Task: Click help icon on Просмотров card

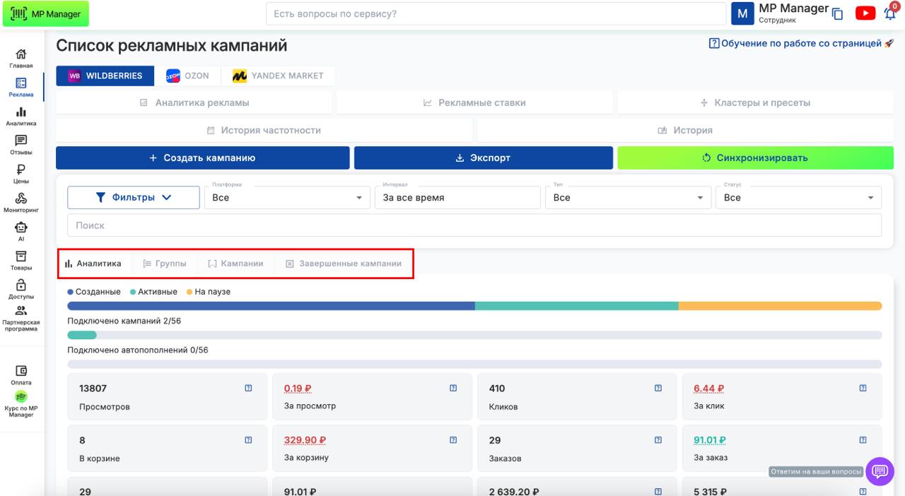Action: tap(248, 388)
